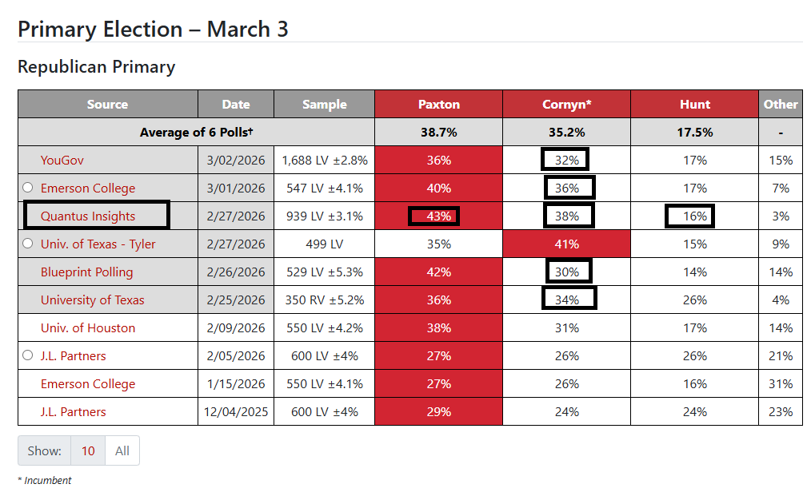This screenshot has width=807, height=492.
Task: Click the Sample column header
Action: coord(324,105)
